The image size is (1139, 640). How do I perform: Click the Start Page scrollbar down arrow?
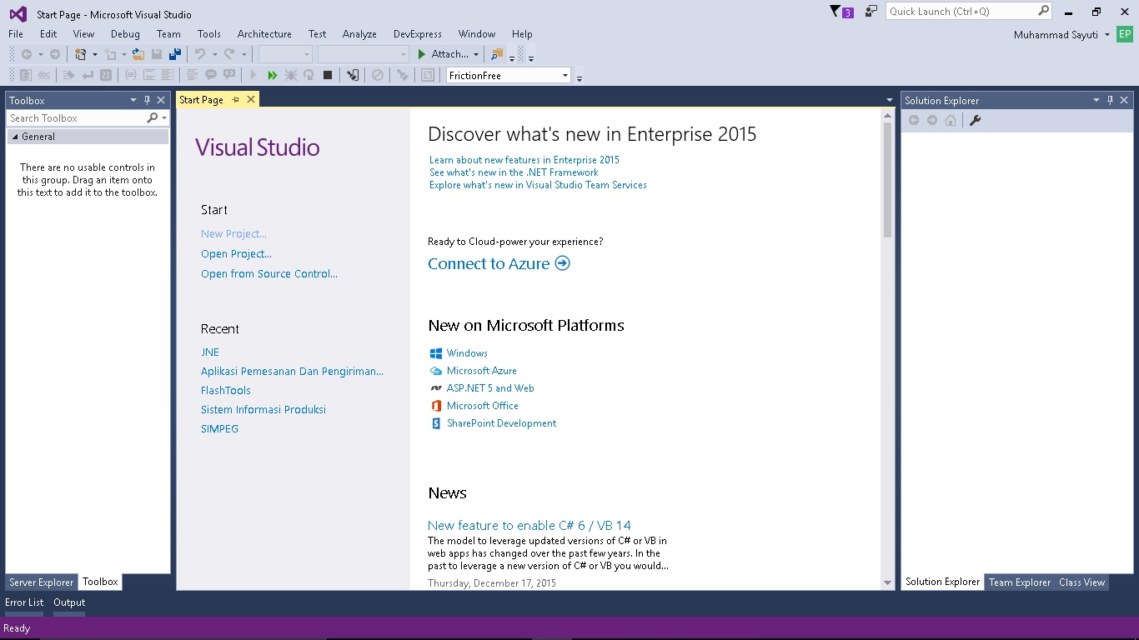pos(887,582)
